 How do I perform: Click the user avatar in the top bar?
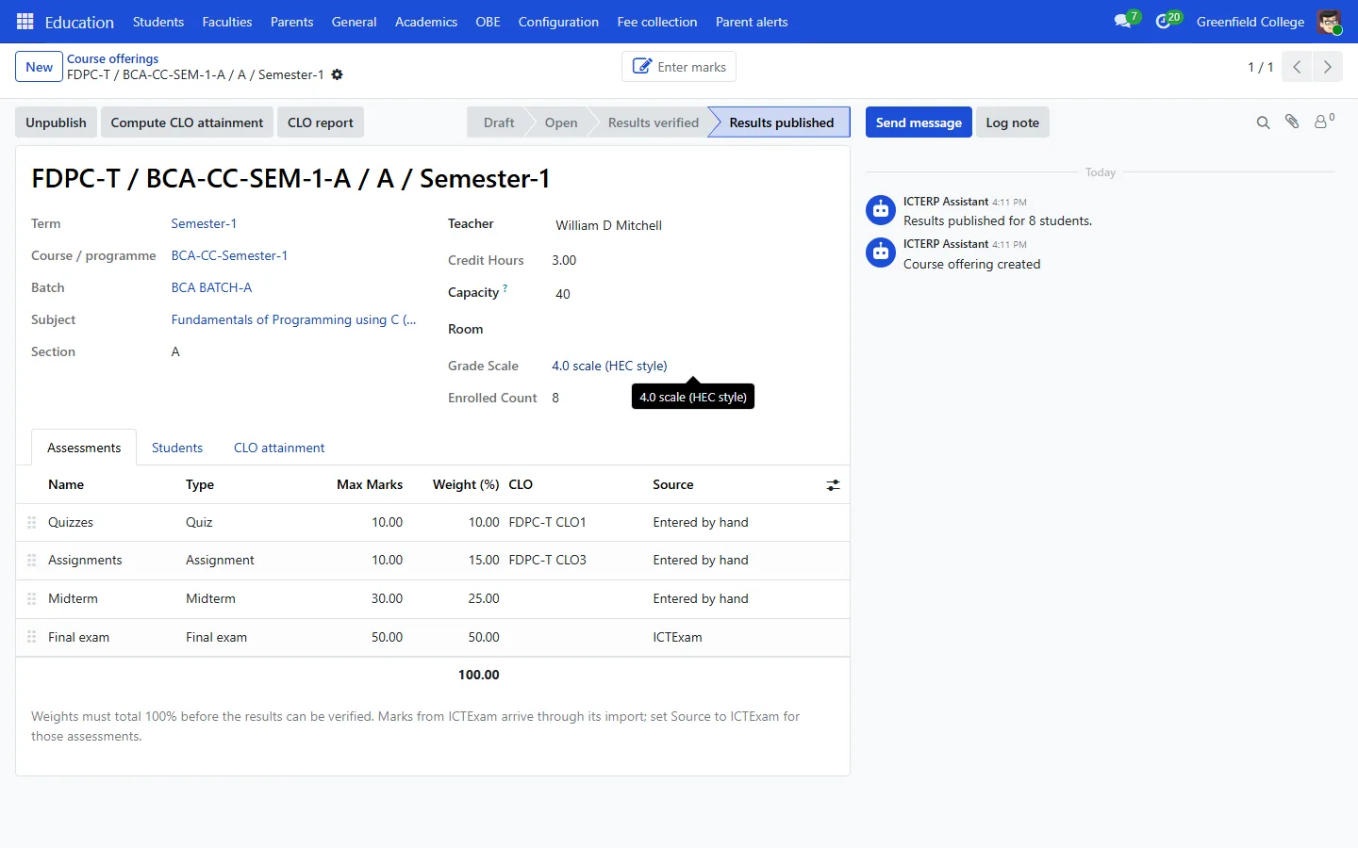coord(1329,22)
